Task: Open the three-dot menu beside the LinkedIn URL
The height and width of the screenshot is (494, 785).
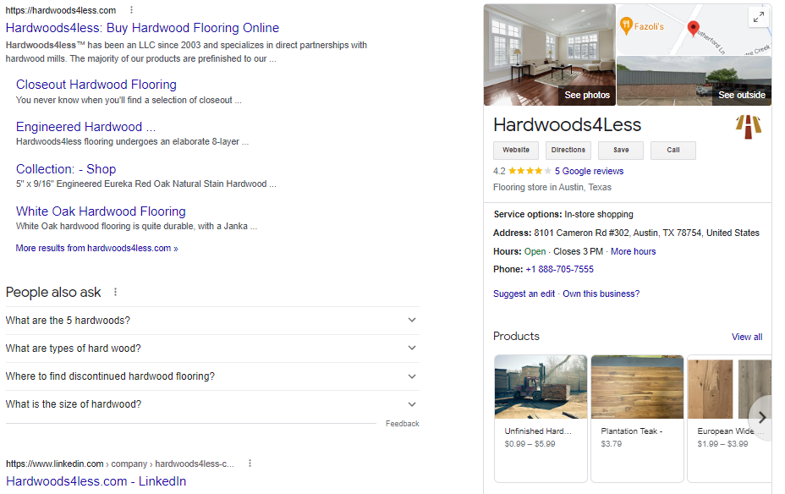Action: pos(250,464)
